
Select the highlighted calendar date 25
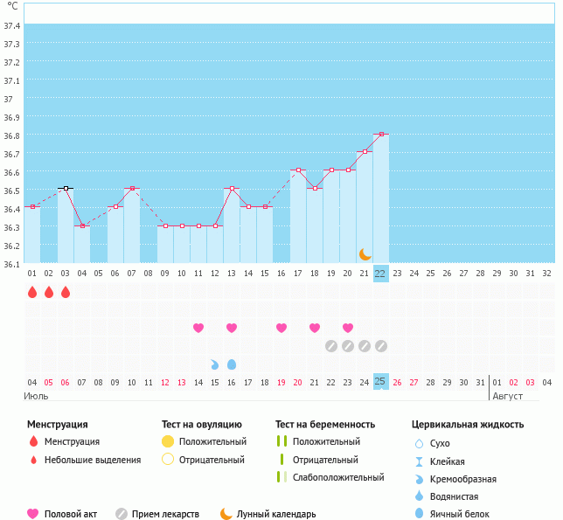point(381,382)
